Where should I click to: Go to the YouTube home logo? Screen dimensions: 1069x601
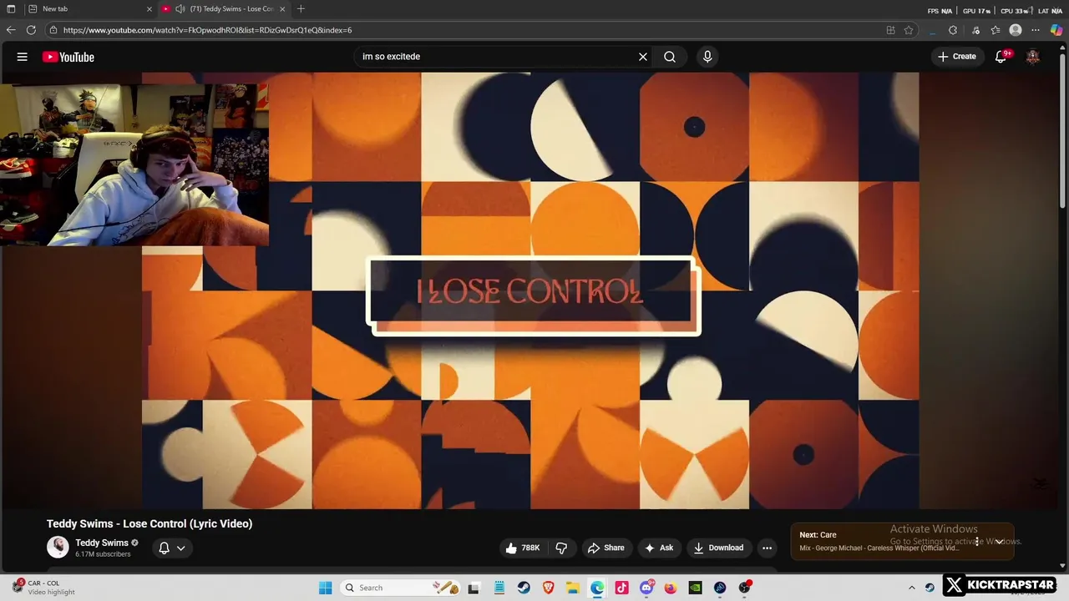point(68,57)
